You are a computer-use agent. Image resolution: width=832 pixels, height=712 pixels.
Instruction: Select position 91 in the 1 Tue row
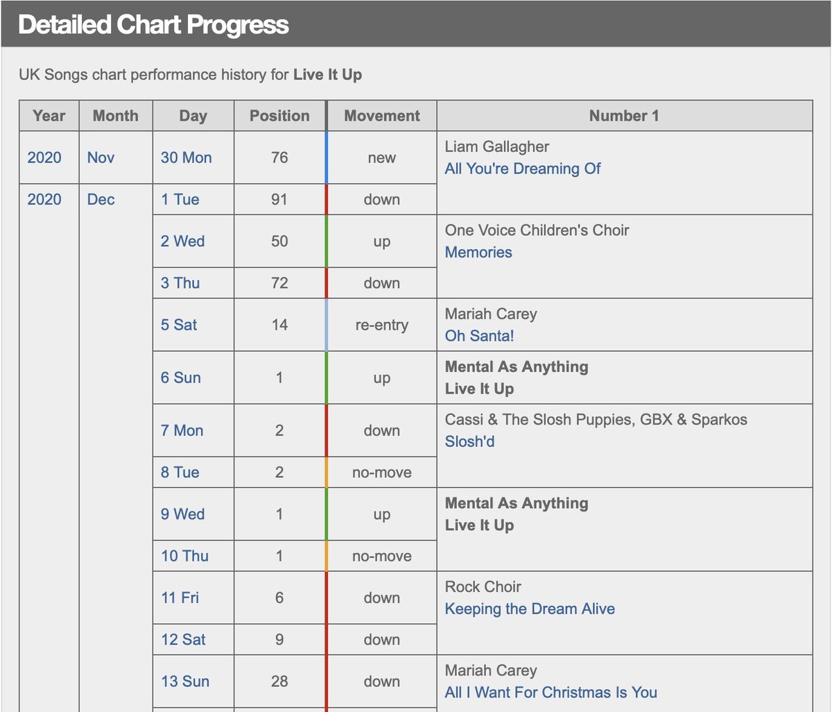tap(279, 200)
